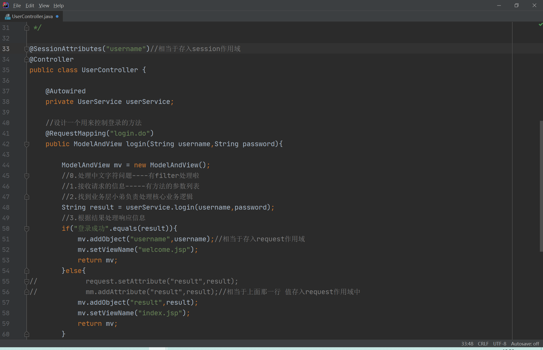
Task: Click the green inspection checkmark icon
Action: pyautogui.click(x=540, y=25)
